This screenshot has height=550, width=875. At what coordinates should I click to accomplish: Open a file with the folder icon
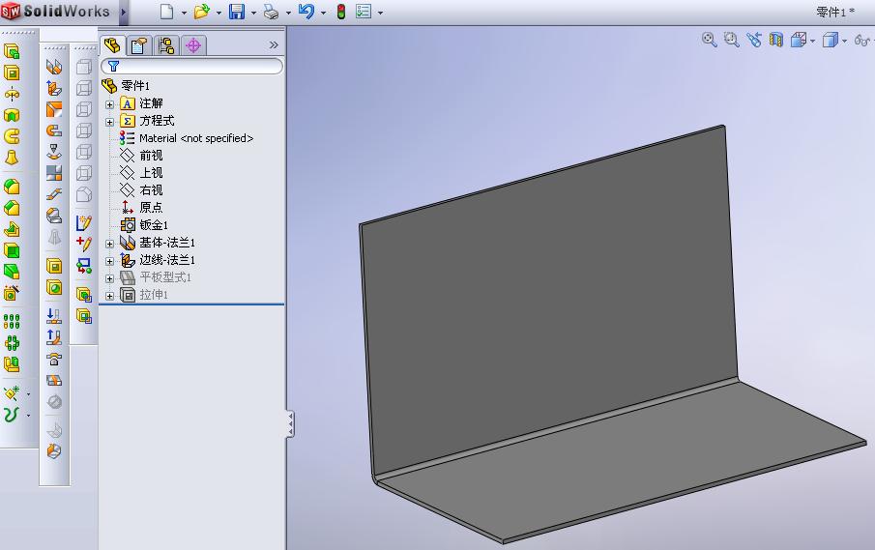201,12
